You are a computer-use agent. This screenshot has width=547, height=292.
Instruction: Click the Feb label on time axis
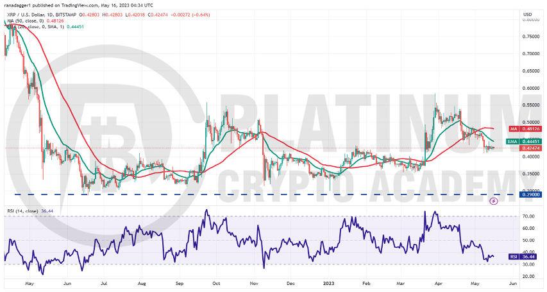(366, 283)
